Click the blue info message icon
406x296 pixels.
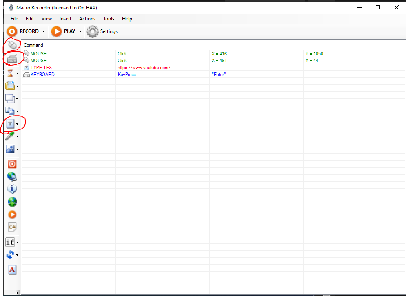(x=12, y=189)
